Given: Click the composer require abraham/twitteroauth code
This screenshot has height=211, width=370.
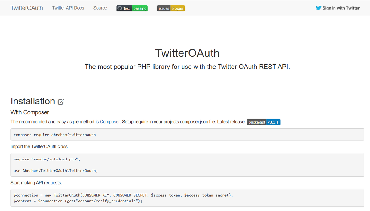Looking at the screenshot, I should point(55,135).
